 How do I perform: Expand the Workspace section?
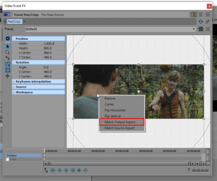pyautogui.click(x=14, y=92)
